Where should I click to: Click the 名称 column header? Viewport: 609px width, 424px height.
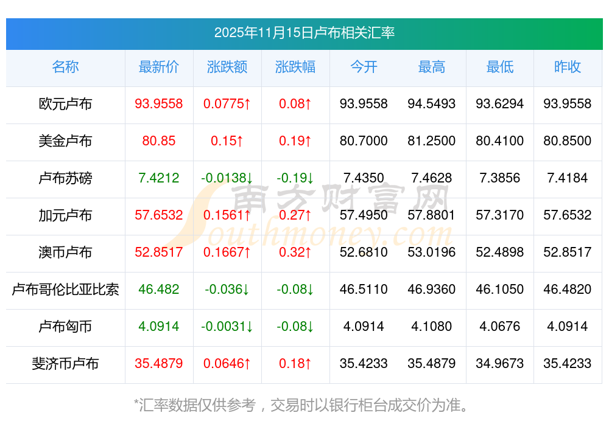coord(65,67)
